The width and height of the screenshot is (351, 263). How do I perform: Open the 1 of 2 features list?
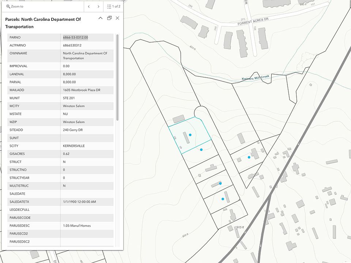click(x=113, y=7)
